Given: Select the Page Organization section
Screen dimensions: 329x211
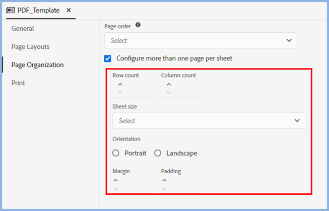Looking at the screenshot, I should coord(37,65).
